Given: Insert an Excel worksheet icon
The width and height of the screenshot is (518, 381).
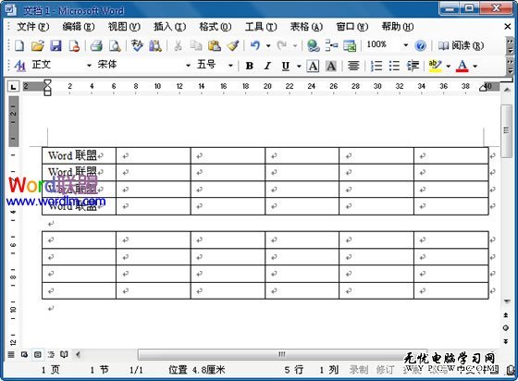Looking at the screenshot, I should 350,45.
